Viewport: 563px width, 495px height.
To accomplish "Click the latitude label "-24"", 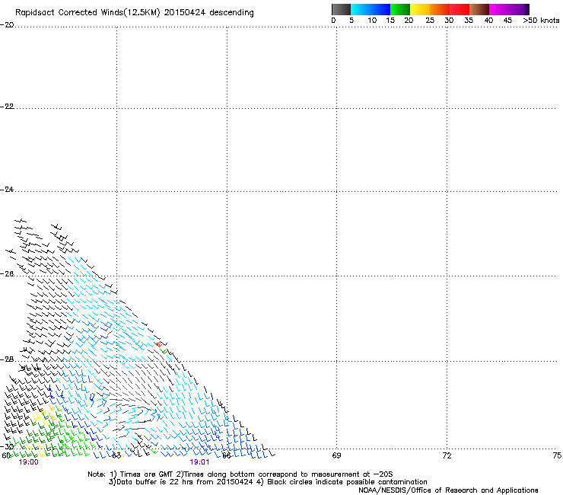I will tap(7, 190).
